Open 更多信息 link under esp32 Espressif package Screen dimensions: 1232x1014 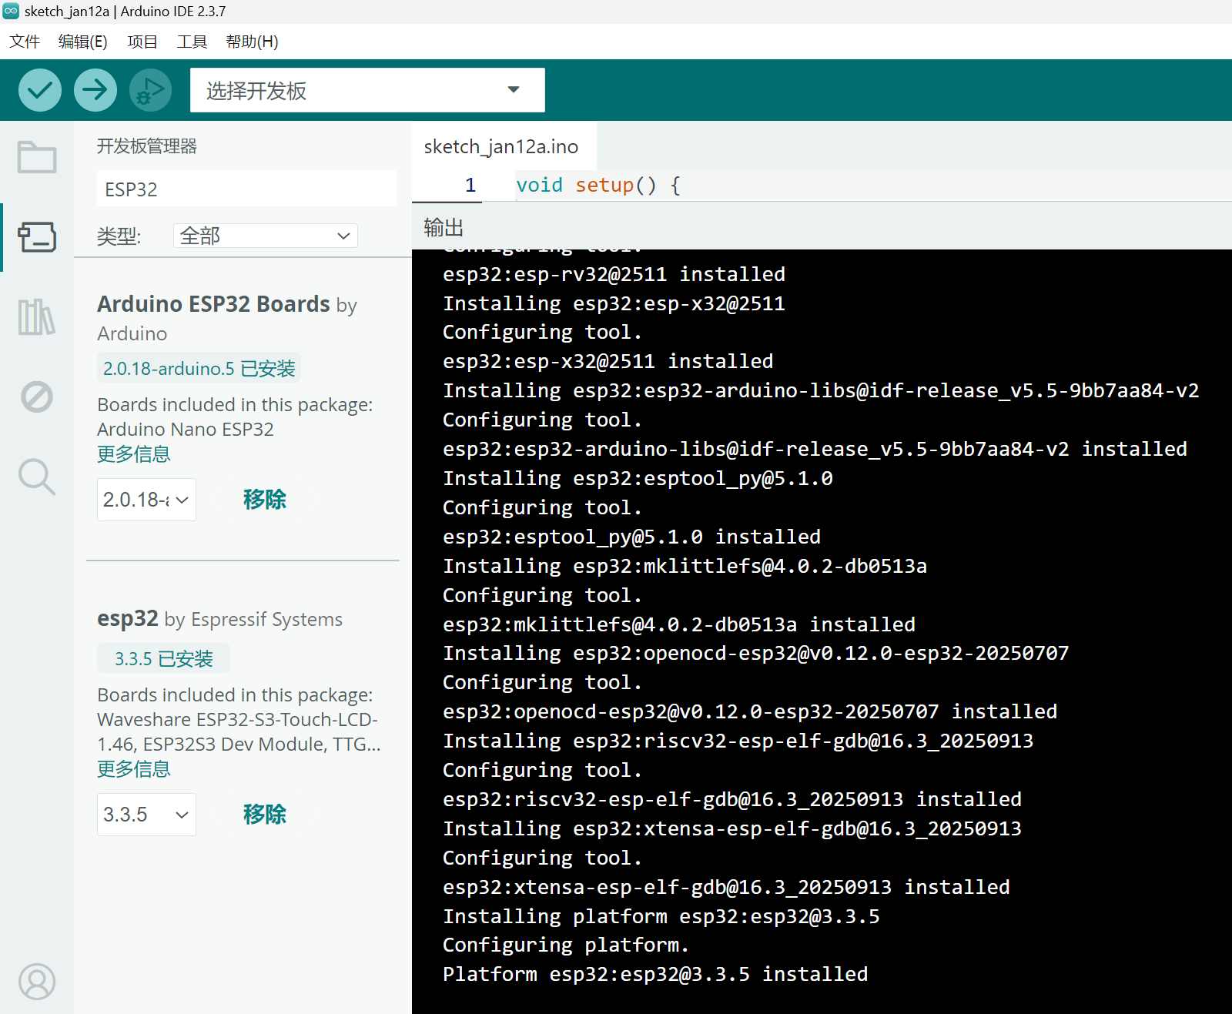pos(134,769)
